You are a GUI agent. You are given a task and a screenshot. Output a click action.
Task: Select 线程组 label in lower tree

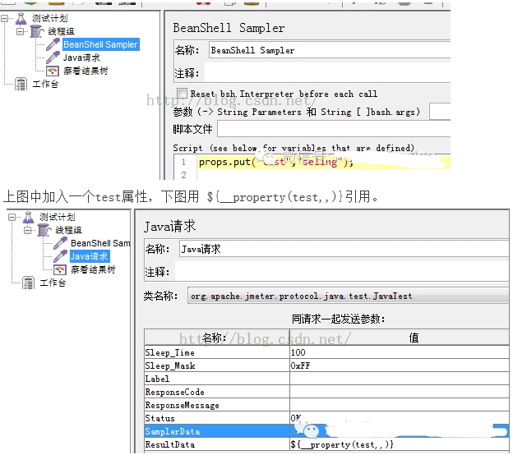(68, 230)
